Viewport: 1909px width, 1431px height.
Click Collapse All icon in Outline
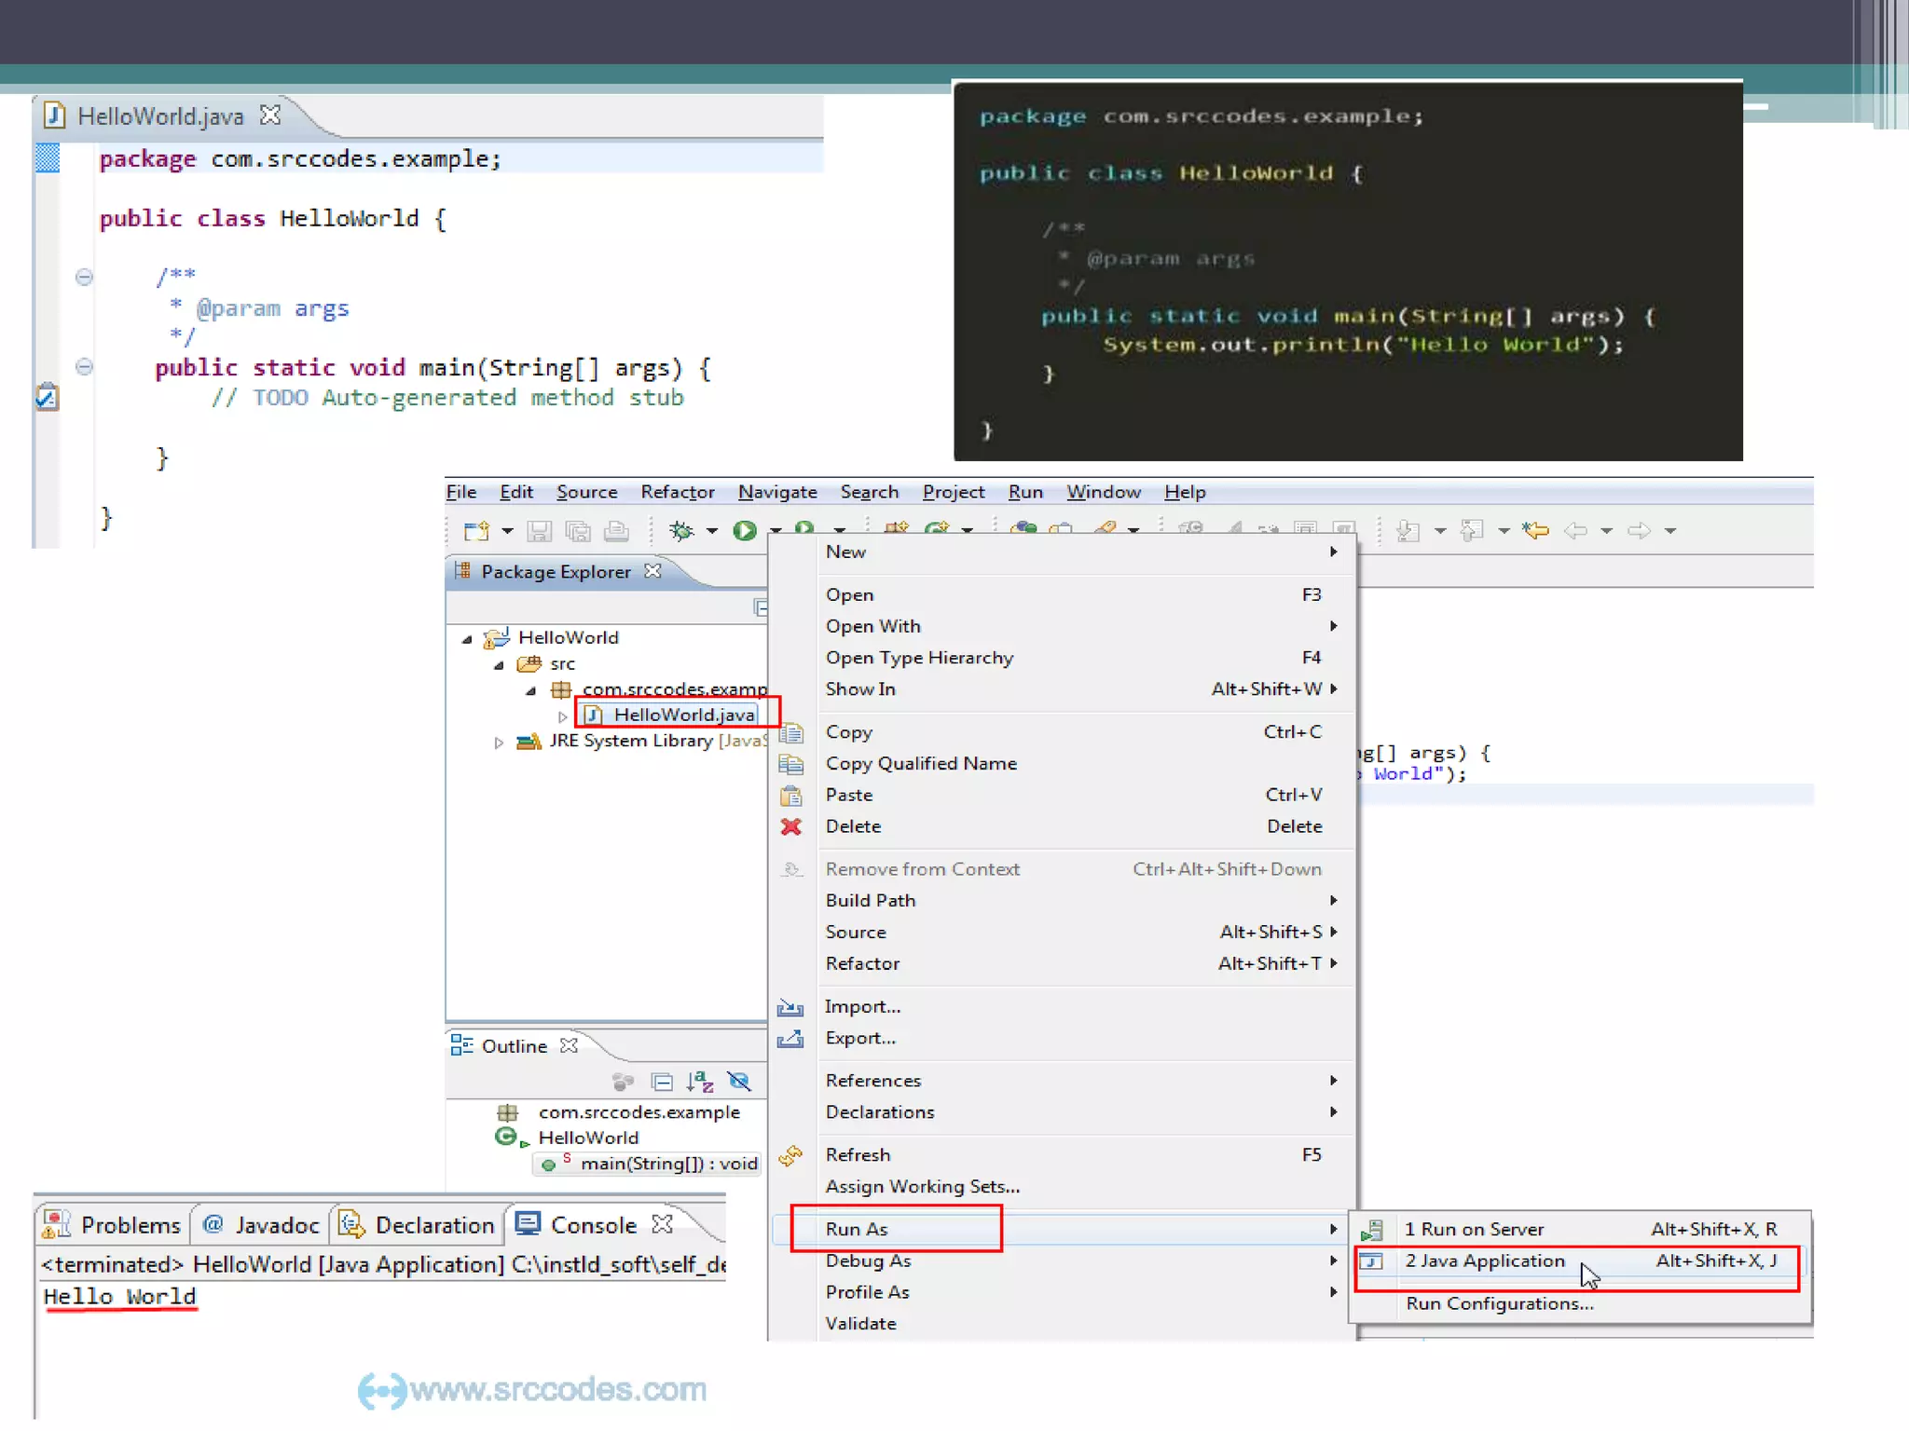[662, 1082]
